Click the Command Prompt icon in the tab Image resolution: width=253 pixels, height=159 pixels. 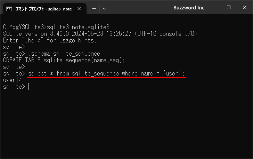coord(9,9)
